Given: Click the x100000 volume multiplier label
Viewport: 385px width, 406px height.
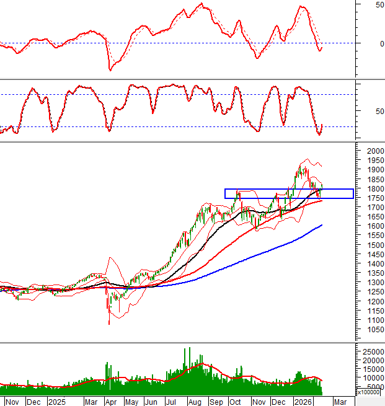Looking at the screenshot, I should click(370, 392).
